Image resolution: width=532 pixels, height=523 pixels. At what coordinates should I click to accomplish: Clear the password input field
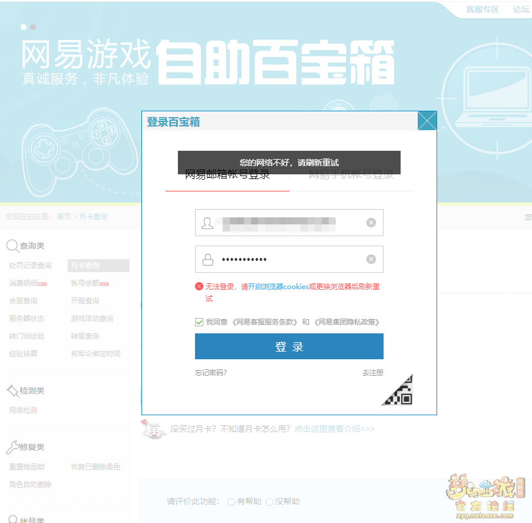tap(371, 259)
